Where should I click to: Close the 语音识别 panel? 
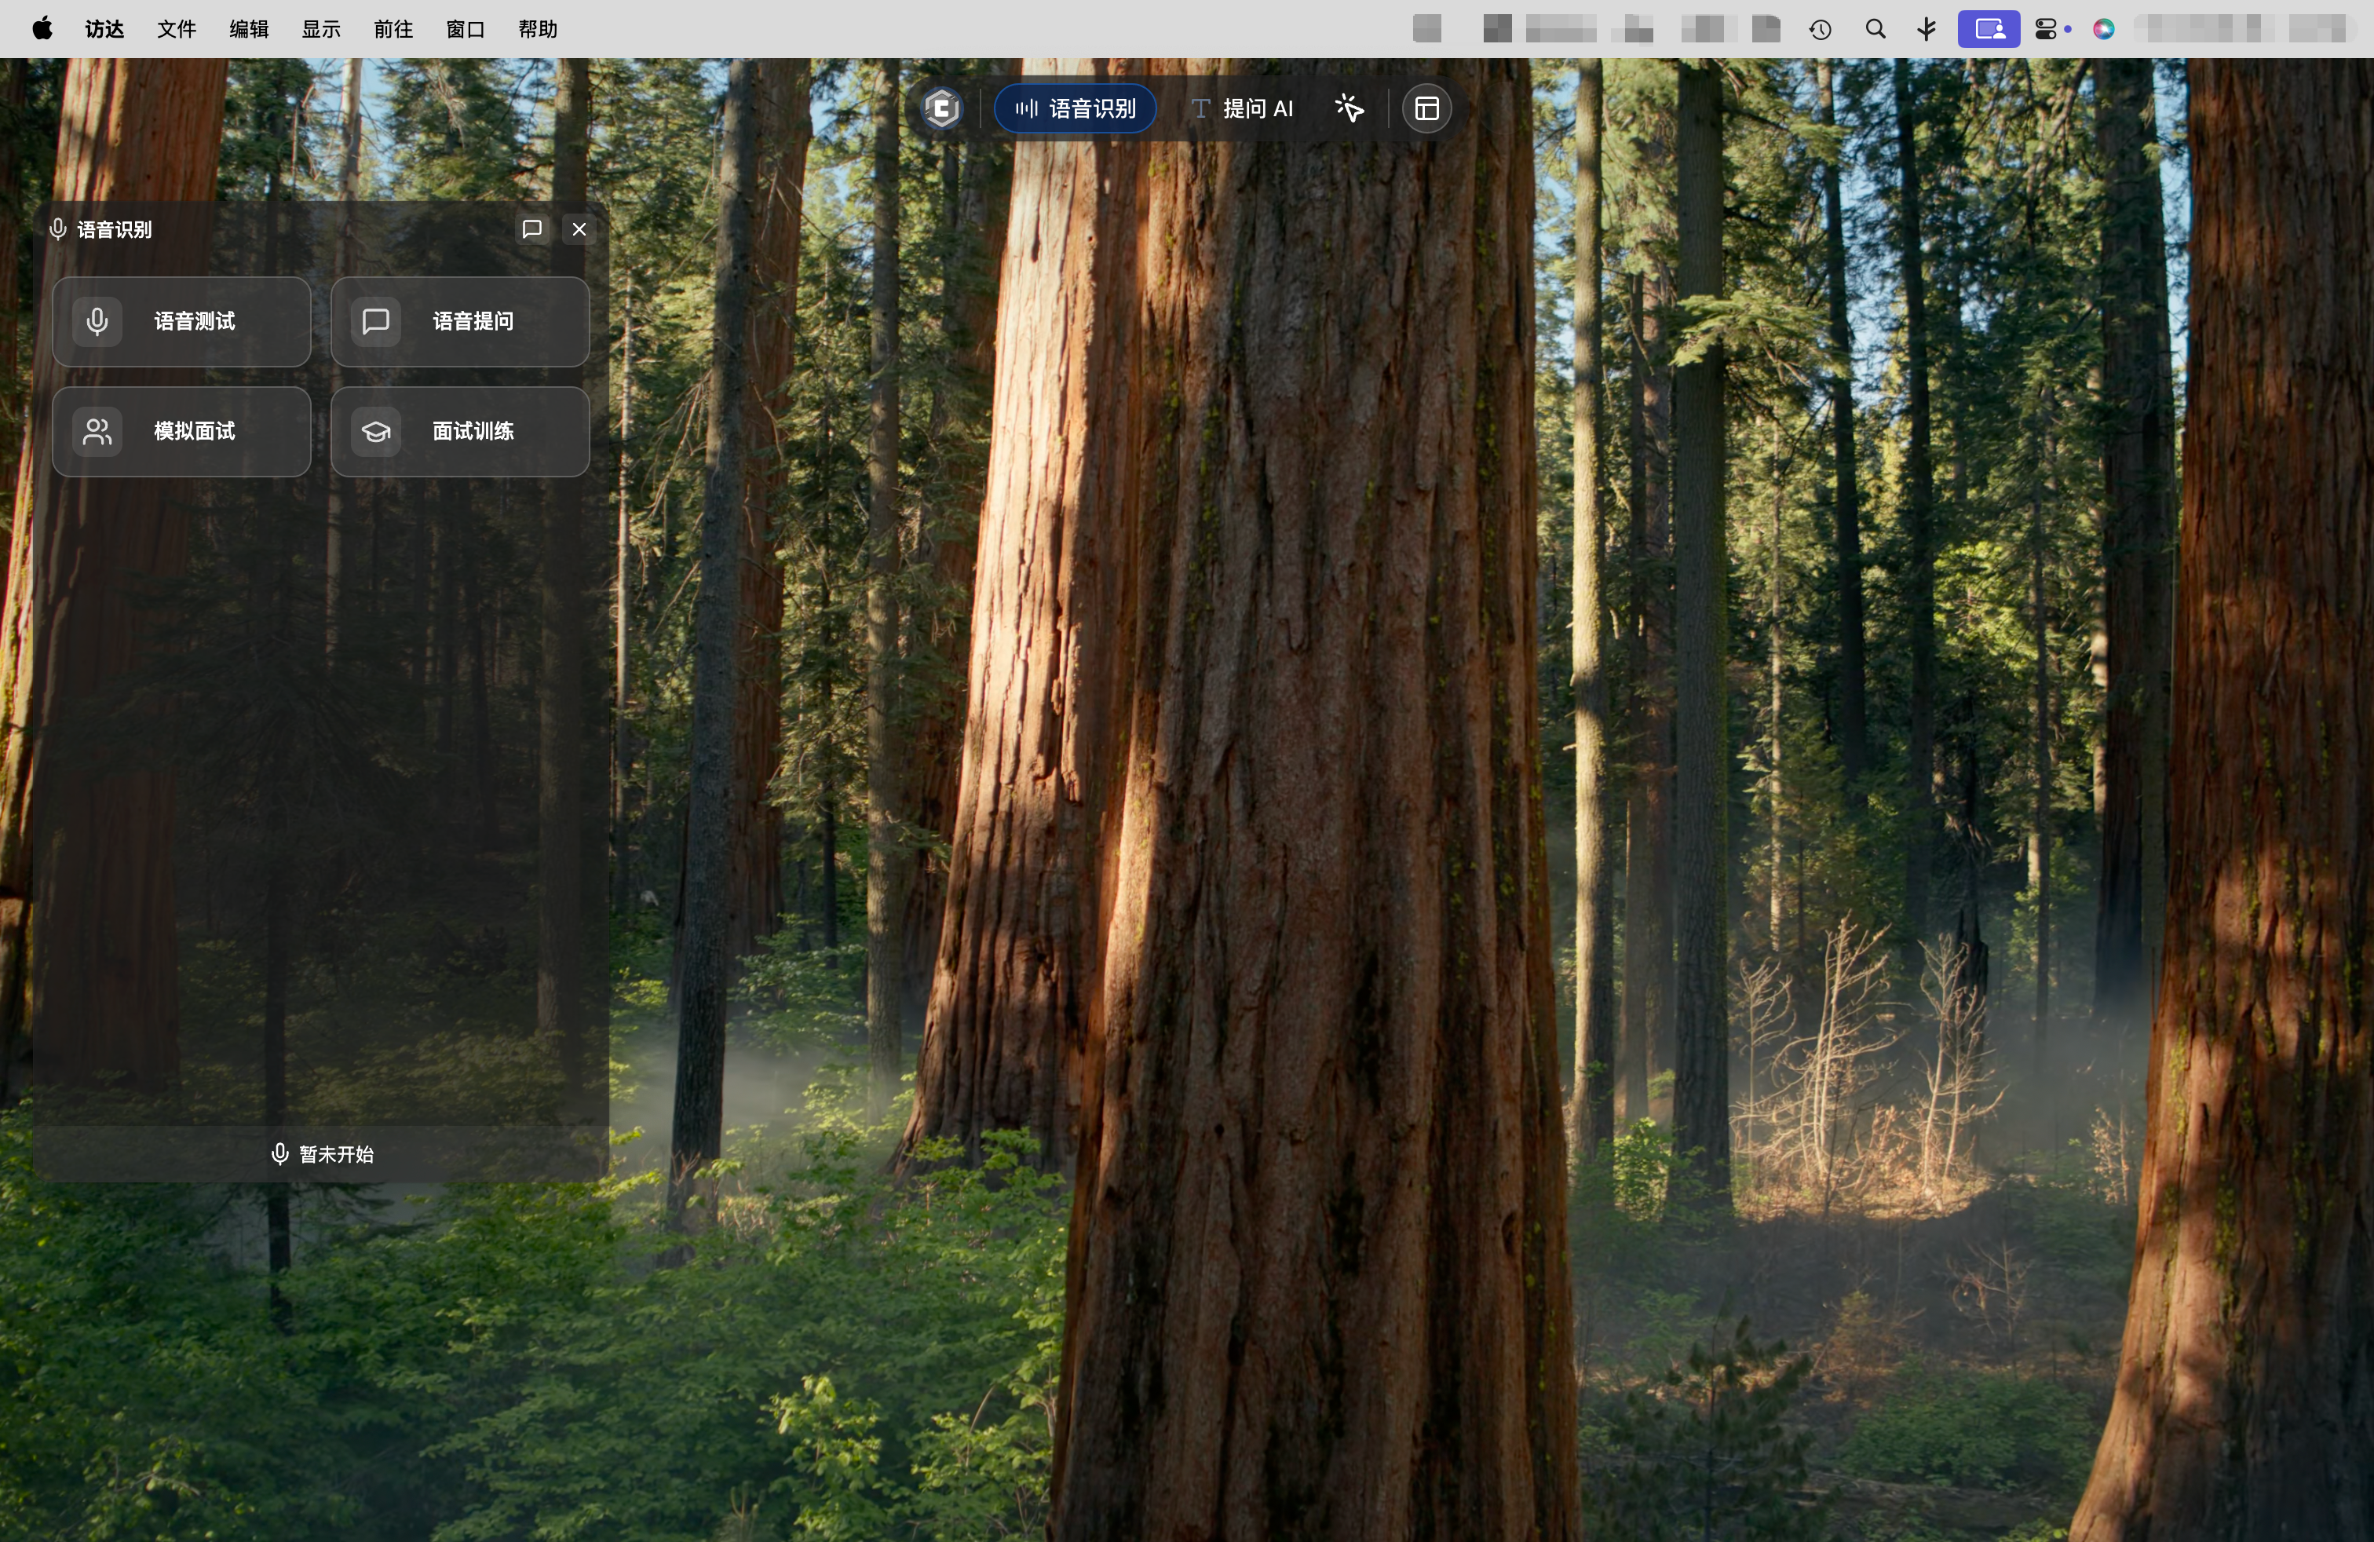point(579,228)
